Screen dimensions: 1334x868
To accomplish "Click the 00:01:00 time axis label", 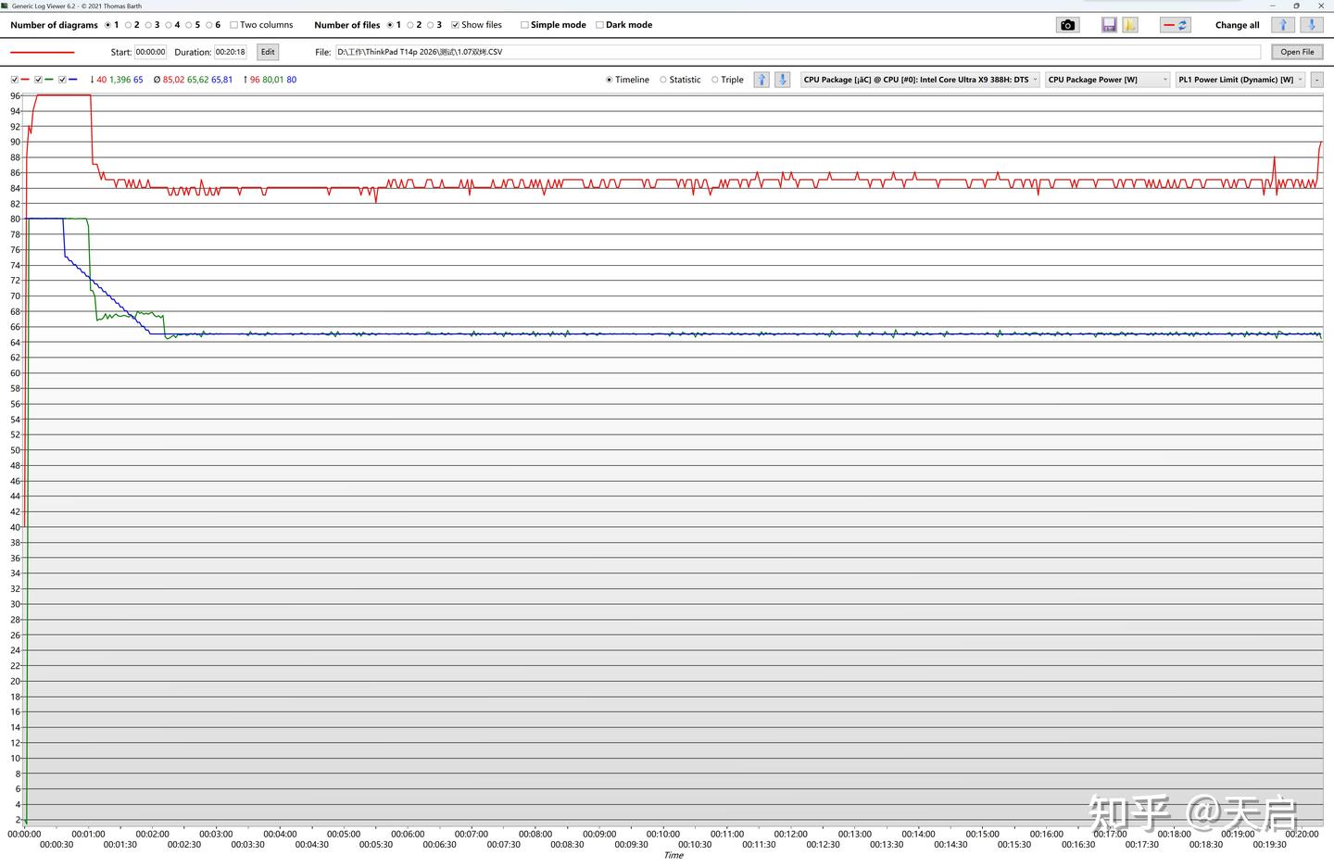I will [x=88, y=834].
